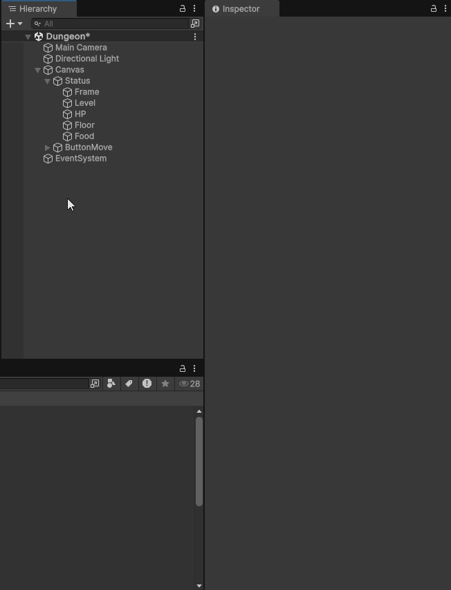Open the create object plus dropdown

pyautogui.click(x=15, y=24)
